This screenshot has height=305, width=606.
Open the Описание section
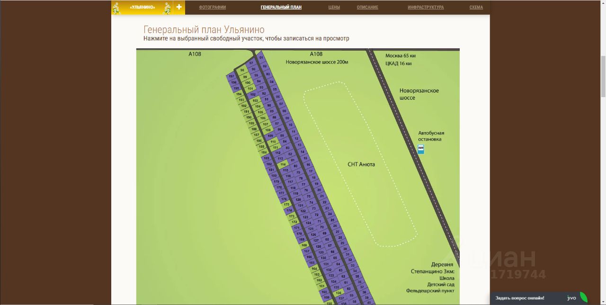pyautogui.click(x=367, y=8)
